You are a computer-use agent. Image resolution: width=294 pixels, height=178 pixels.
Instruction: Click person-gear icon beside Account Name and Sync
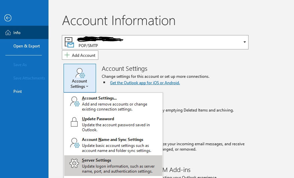[x=75, y=143]
